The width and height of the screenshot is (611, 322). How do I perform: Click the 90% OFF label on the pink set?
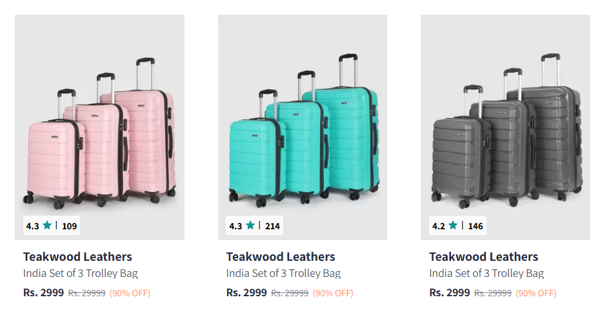click(x=130, y=293)
